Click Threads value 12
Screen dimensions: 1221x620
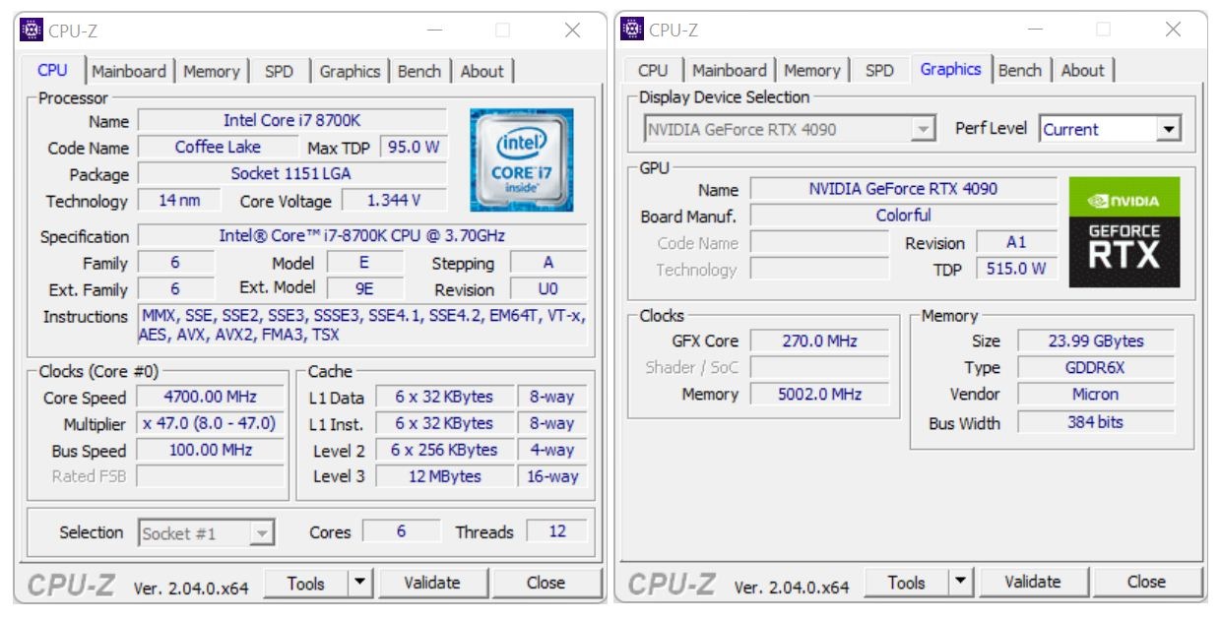coord(557,531)
